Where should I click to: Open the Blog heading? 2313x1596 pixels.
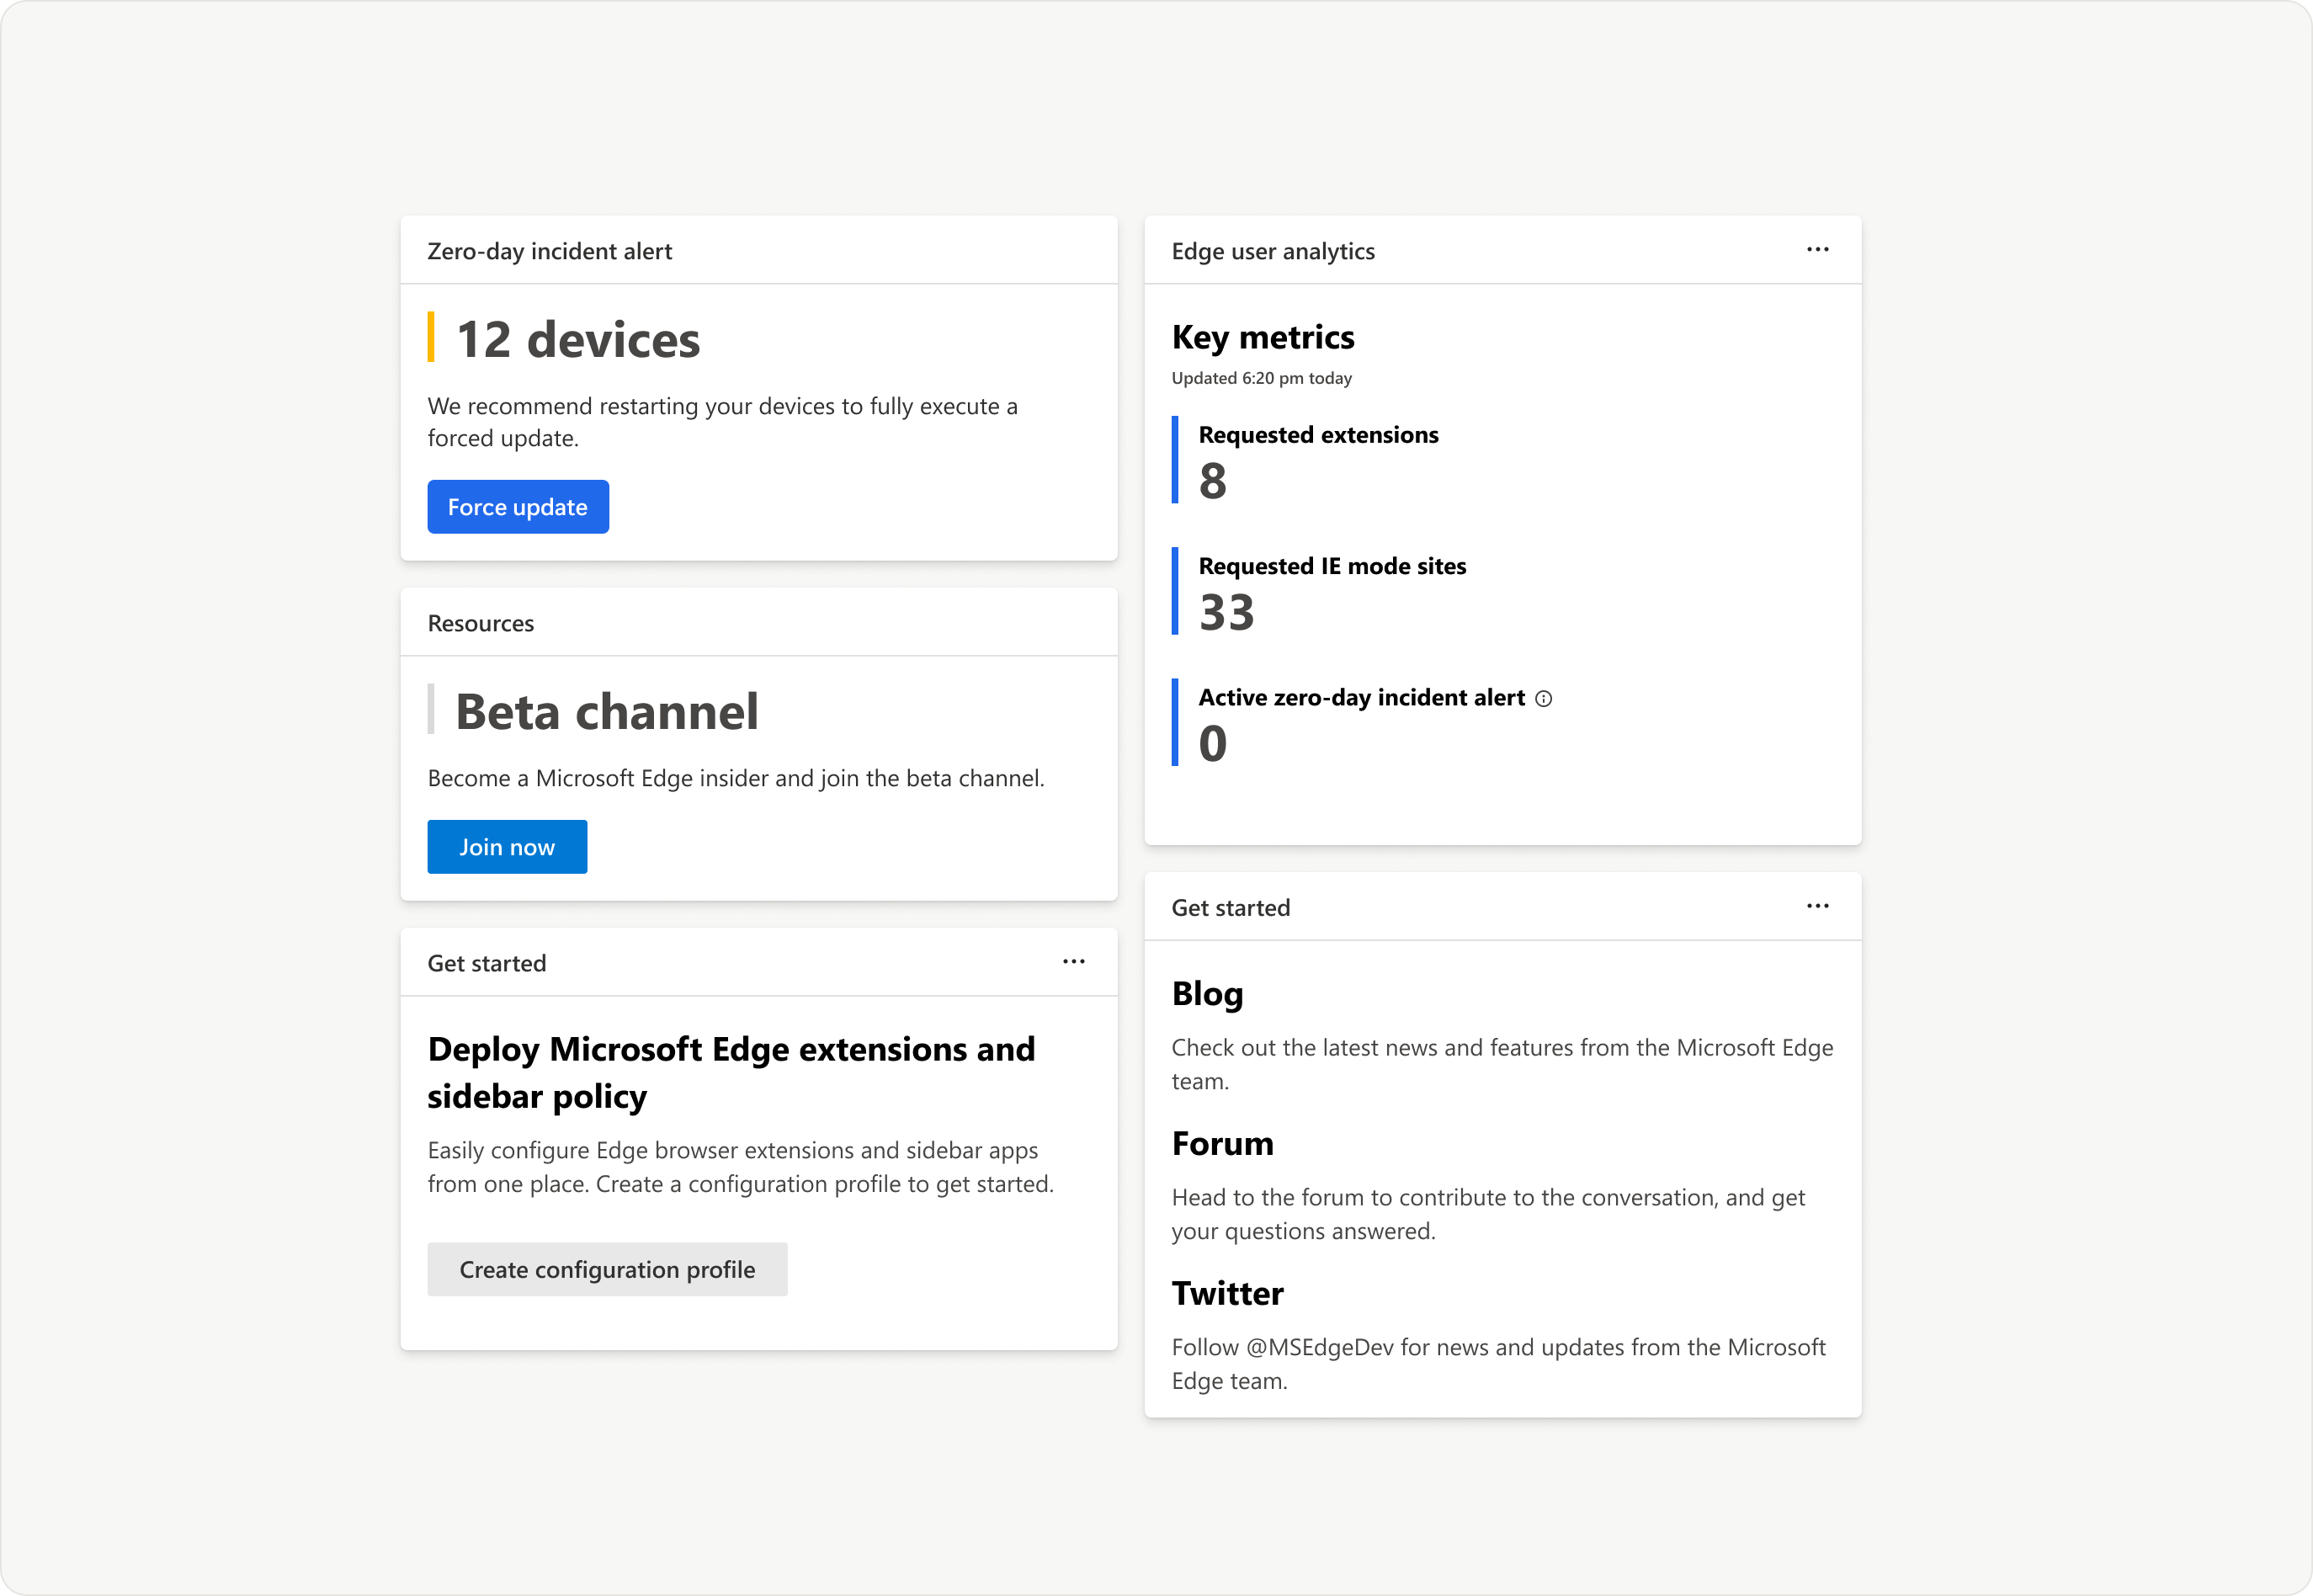[1208, 994]
